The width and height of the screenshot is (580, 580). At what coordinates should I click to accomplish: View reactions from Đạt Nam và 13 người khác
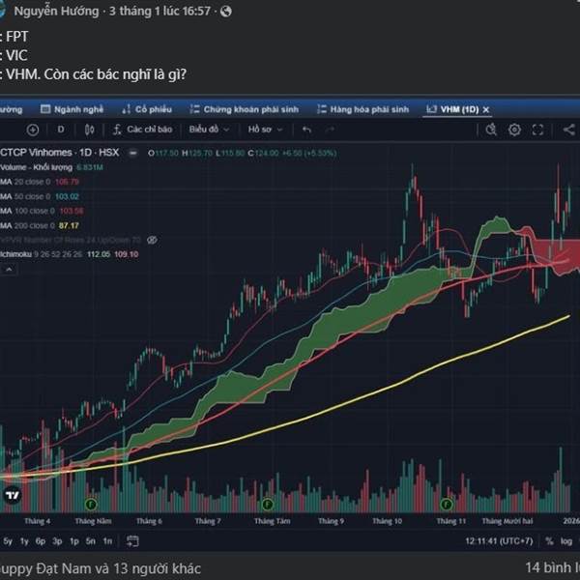[x=101, y=568]
